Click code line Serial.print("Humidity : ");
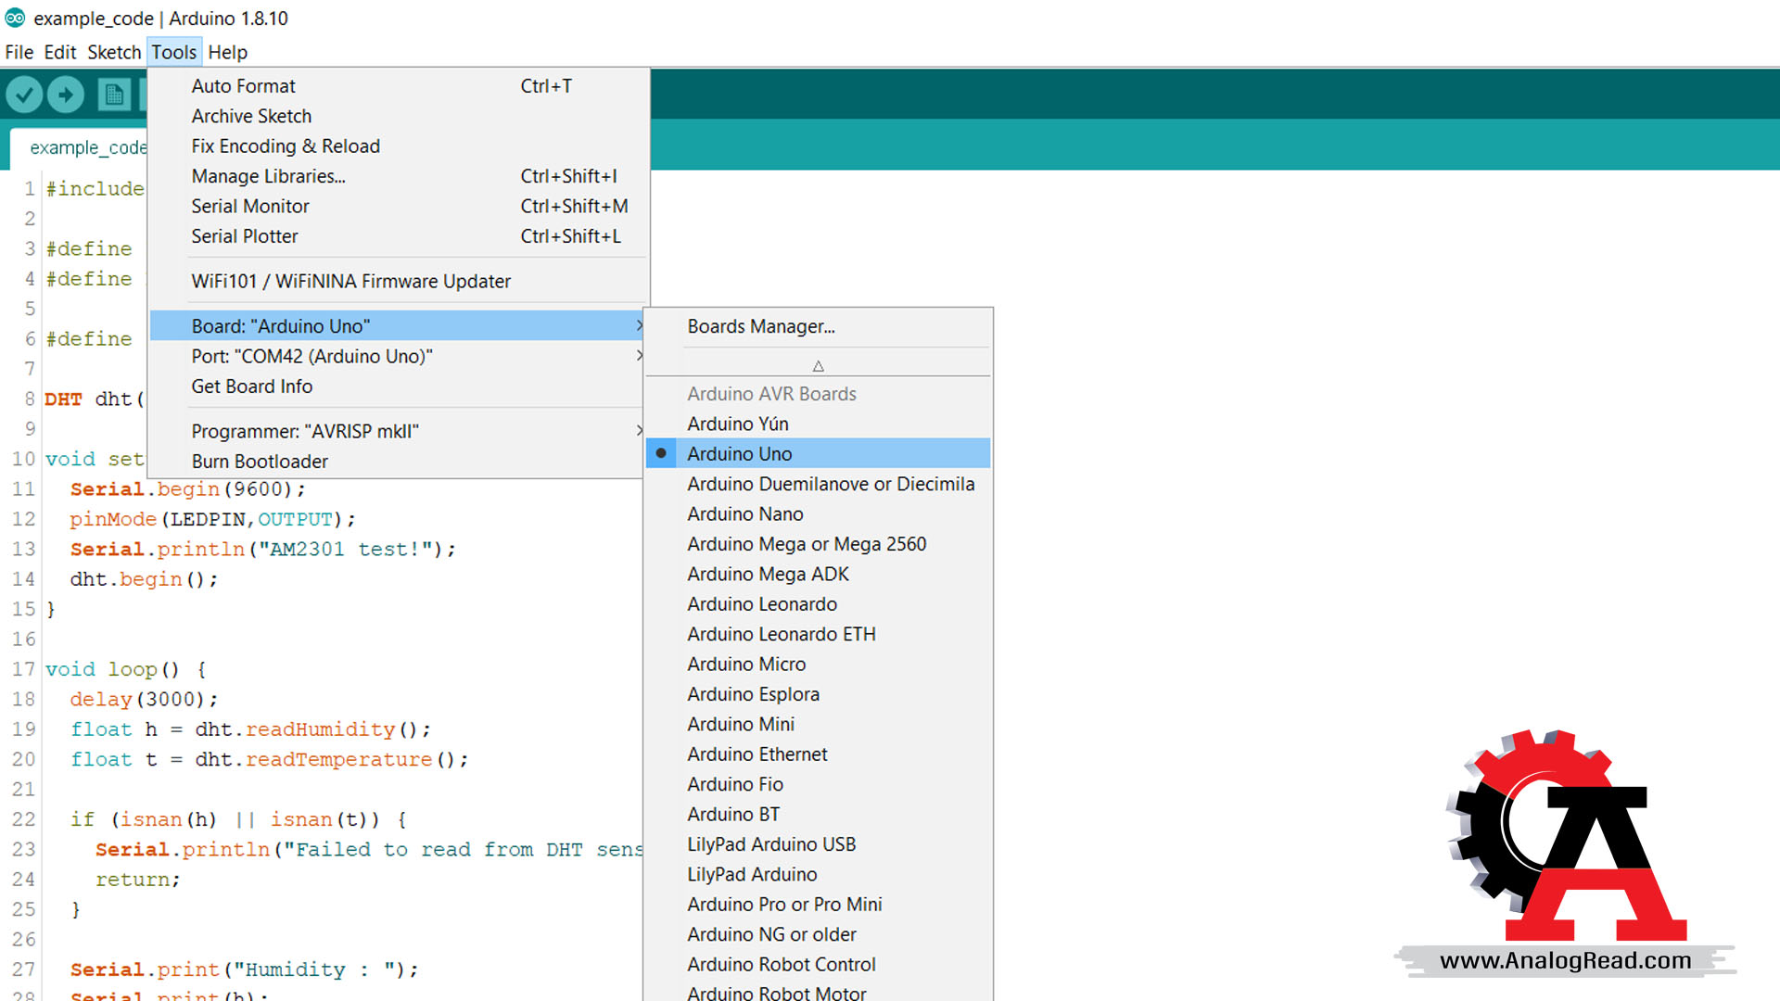The width and height of the screenshot is (1780, 1001). [x=244, y=969]
